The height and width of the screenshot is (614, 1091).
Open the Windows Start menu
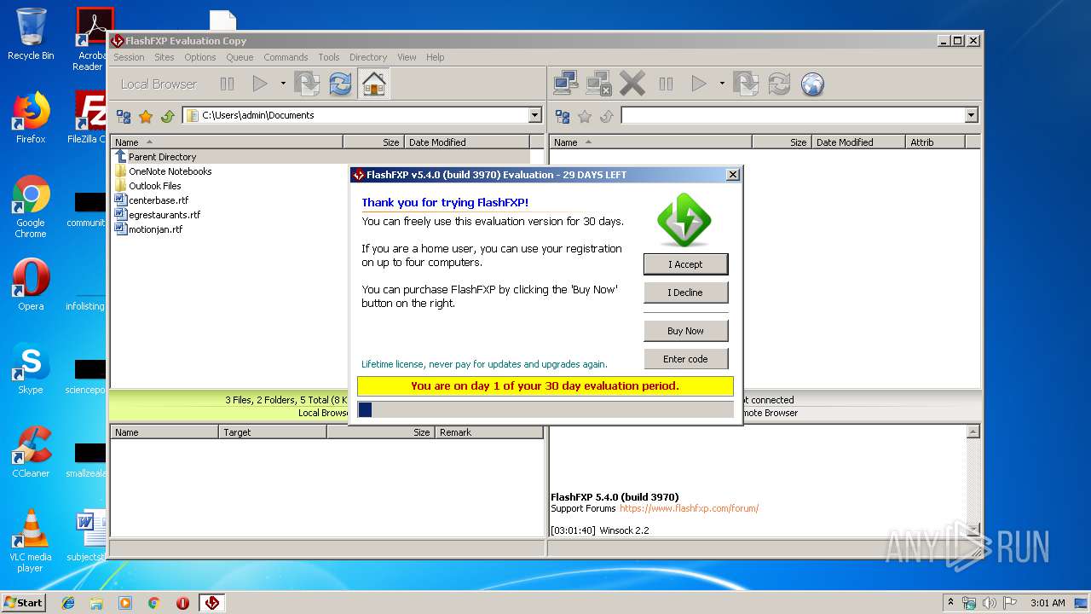[x=24, y=602]
